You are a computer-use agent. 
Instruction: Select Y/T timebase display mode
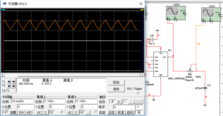[6, 112]
